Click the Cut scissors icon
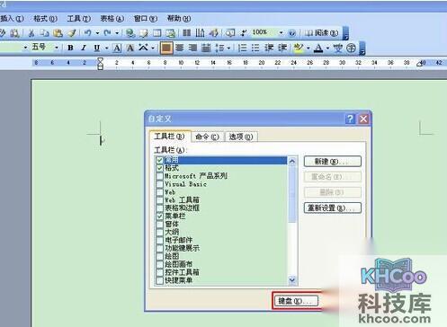The height and width of the screenshot is (327, 447). point(31,33)
